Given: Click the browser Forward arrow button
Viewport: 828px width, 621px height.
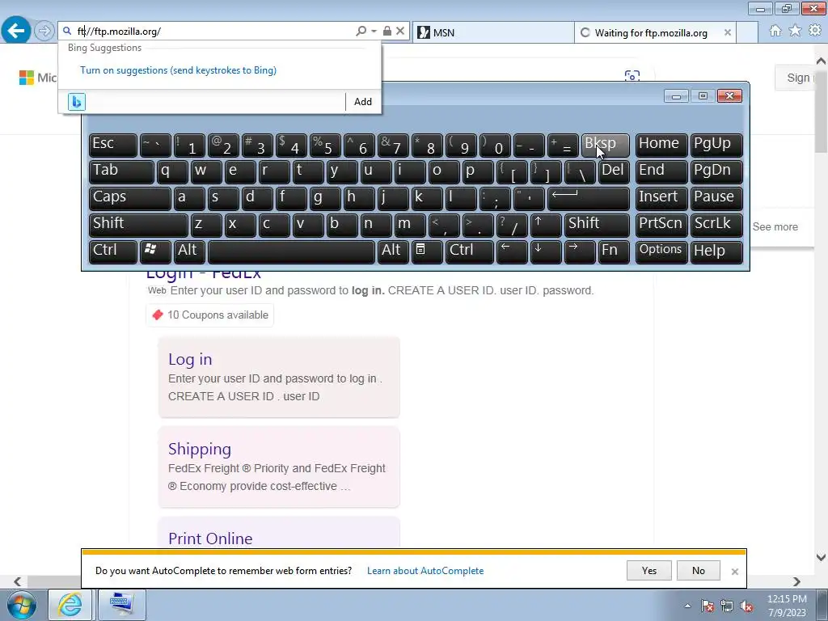Looking at the screenshot, I should click(x=44, y=32).
